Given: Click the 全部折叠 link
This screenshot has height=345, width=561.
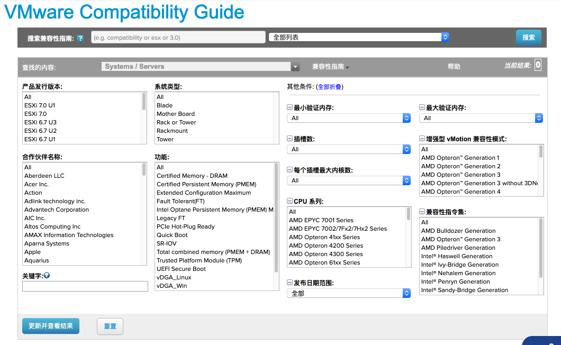Looking at the screenshot, I should tap(330, 87).
